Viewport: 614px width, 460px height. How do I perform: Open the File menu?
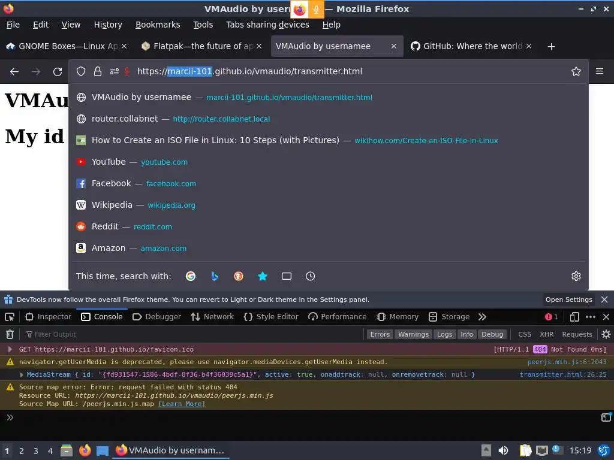(x=13, y=25)
